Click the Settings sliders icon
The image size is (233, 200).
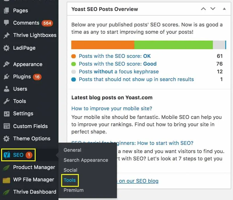7,113
